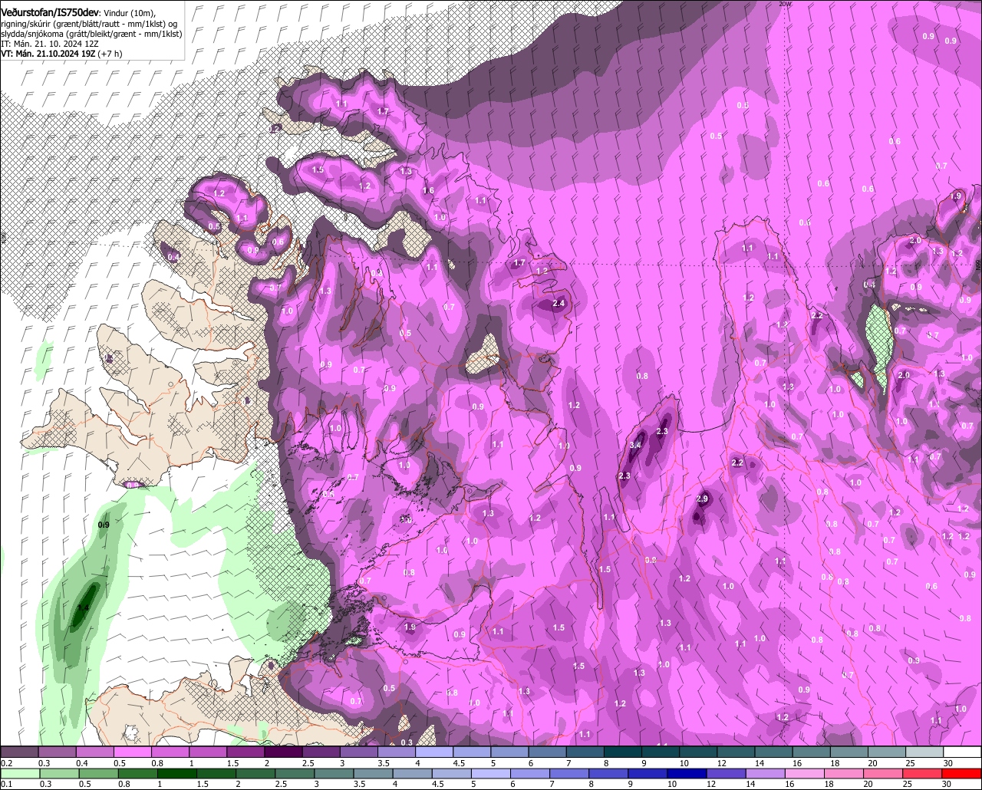Click the 1.6 precipitation value on the map

click(x=428, y=190)
